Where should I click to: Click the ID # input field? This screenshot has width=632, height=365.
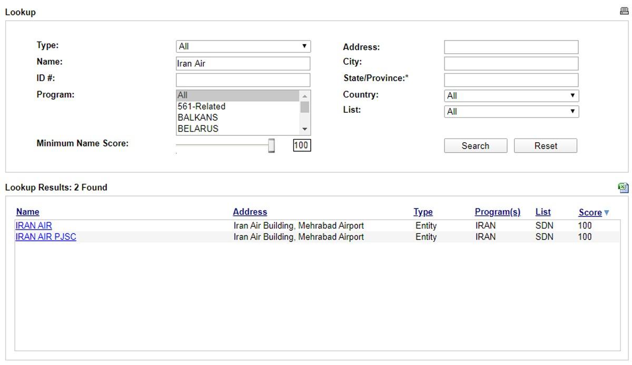243,80
